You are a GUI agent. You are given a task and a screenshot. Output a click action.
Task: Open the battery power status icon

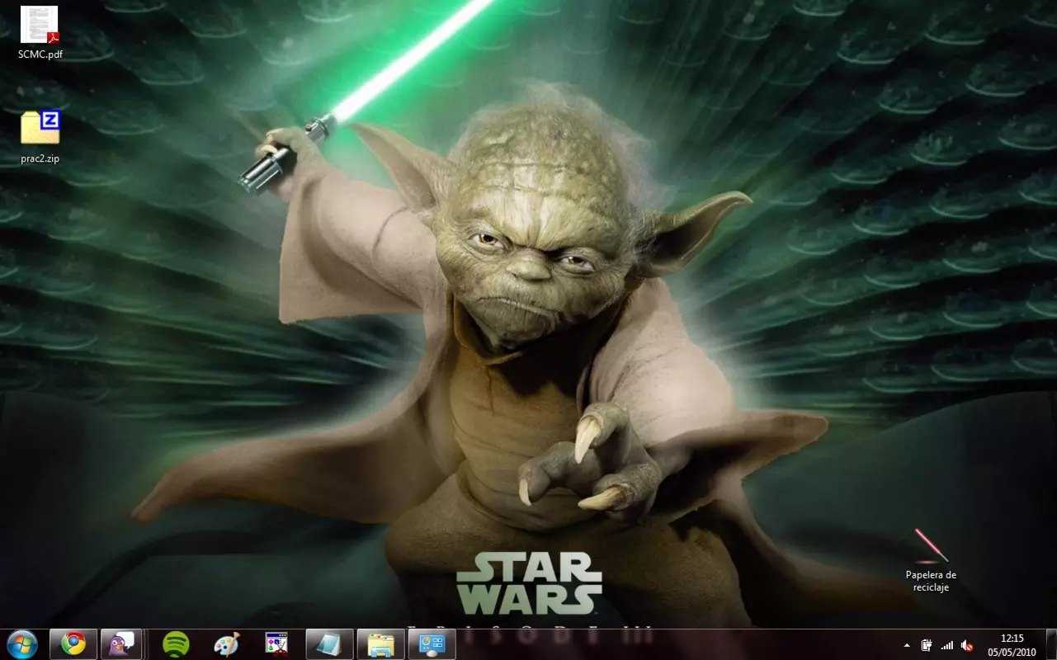pos(927,644)
